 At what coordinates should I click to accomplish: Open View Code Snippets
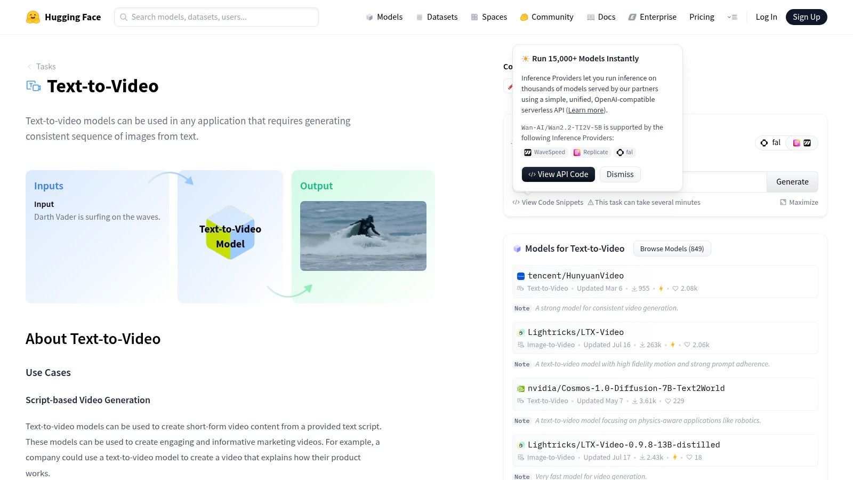tap(548, 202)
